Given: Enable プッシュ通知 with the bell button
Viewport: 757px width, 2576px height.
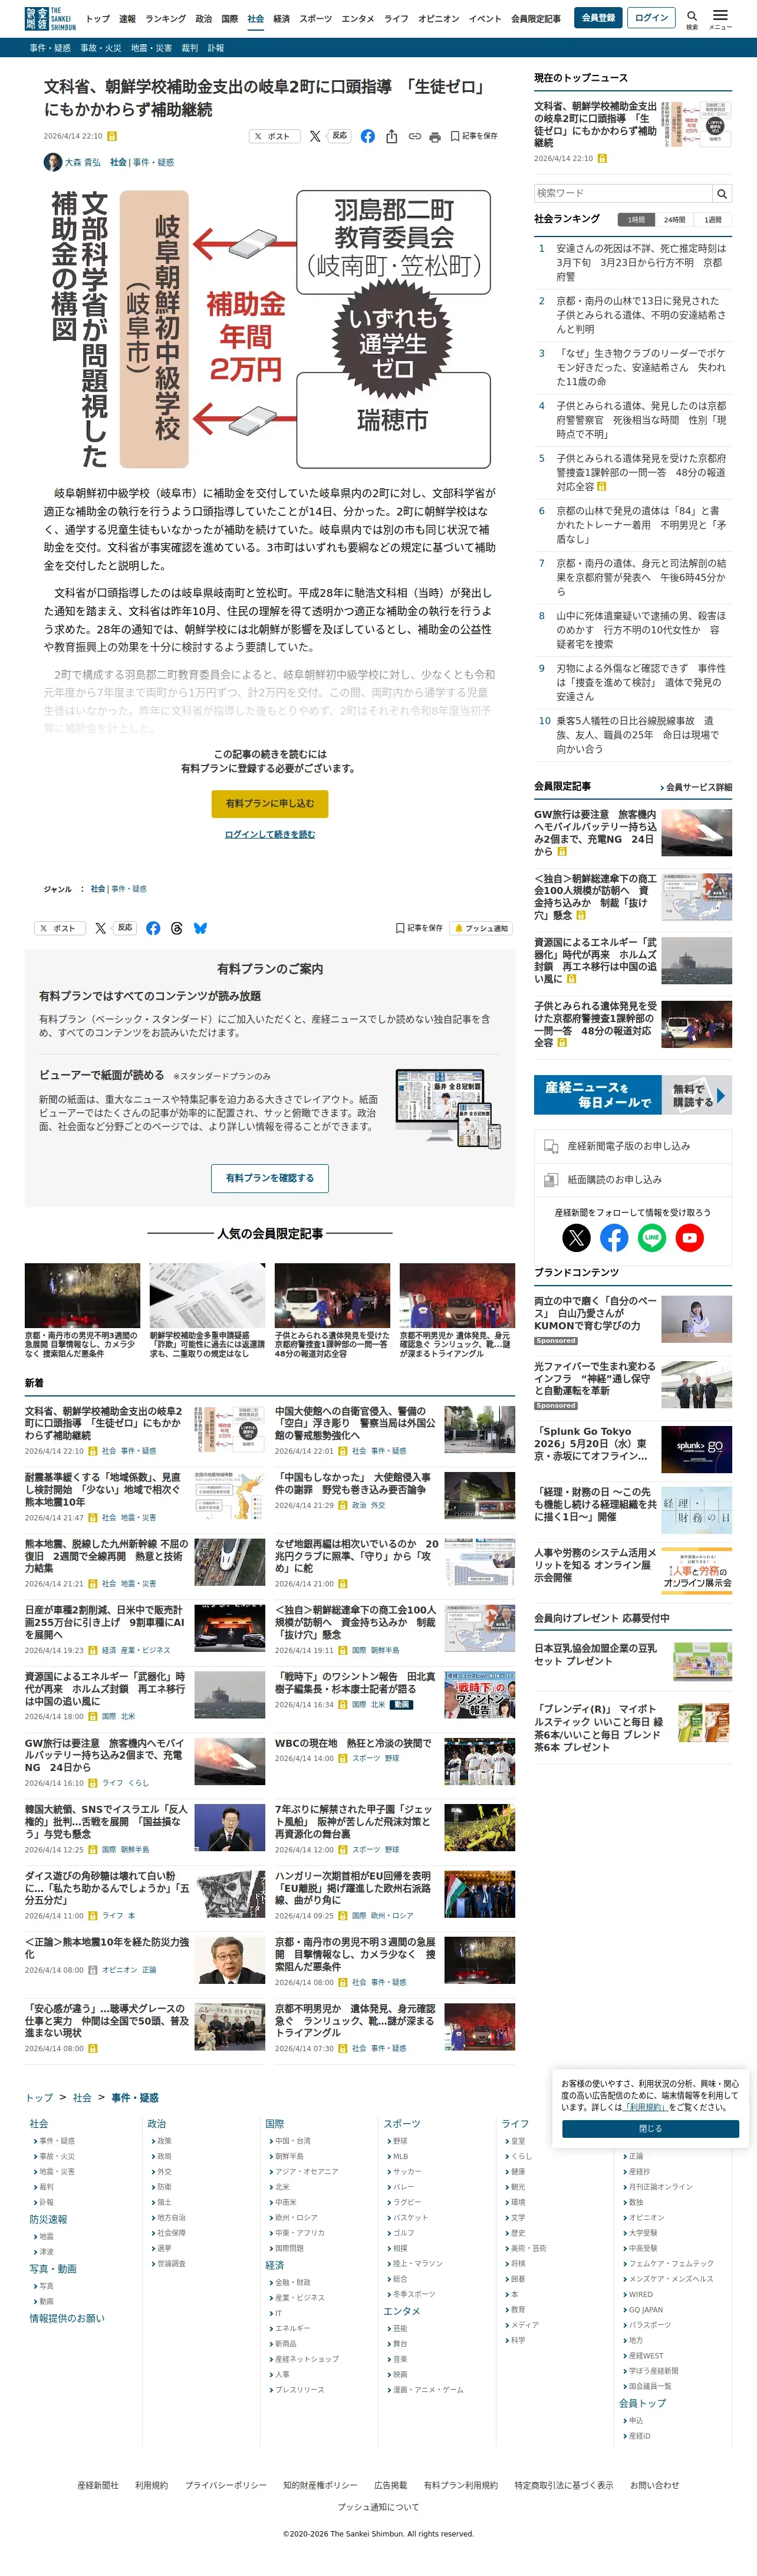Looking at the screenshot, I should tap(481, 928).
